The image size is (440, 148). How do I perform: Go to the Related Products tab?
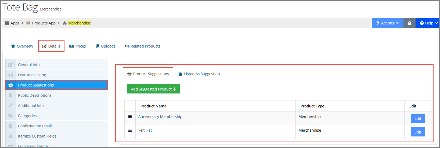point(142,46)
